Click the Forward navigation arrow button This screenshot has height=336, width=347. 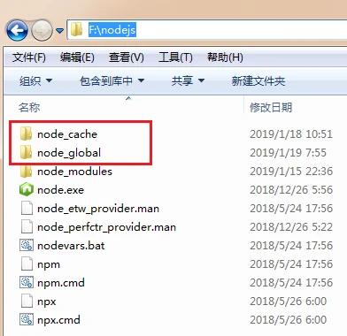point(42,30)
